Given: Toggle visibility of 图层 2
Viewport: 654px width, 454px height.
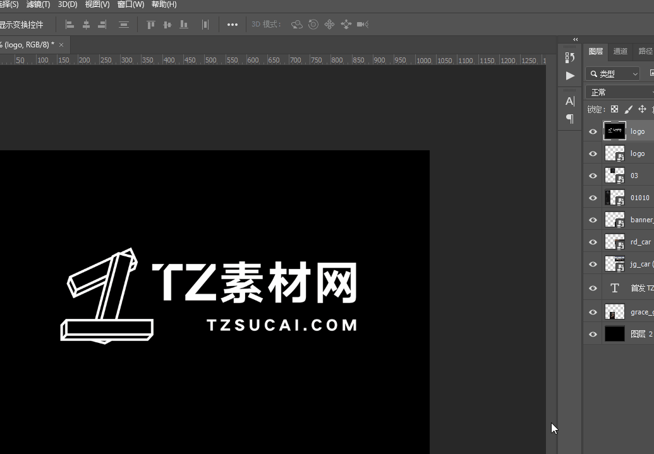Looking at the screenshot, I should 593,335.
